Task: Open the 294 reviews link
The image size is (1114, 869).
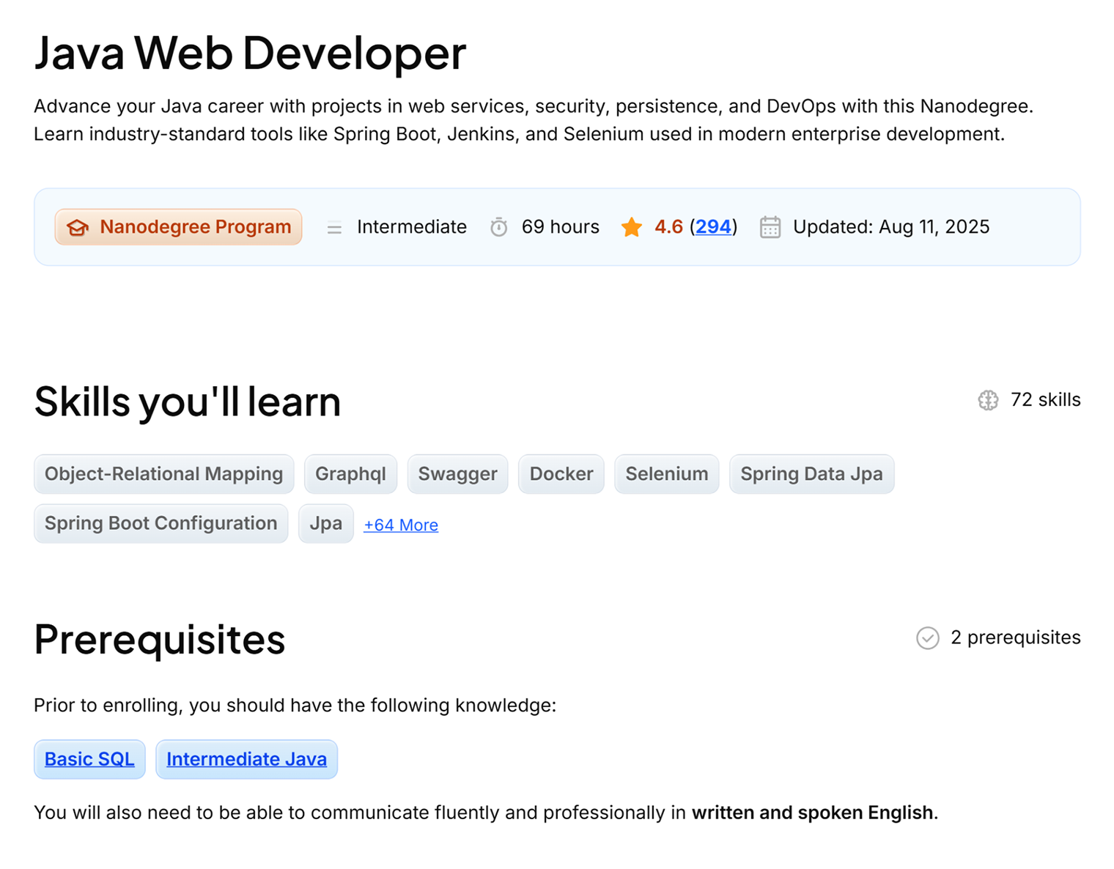Action: [713, 227]
